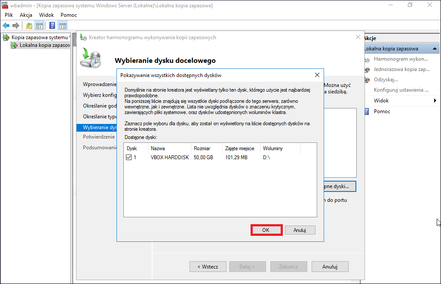Uncheck the Dysk 1 VBOX HARDDISK checkbox
Viewport: 441px width, 284px height.
[129, 157]
